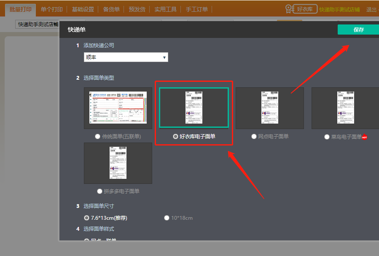Open the 单个打印 tab
The height and width of the screenshot is (256, 379).
(52, 9)
